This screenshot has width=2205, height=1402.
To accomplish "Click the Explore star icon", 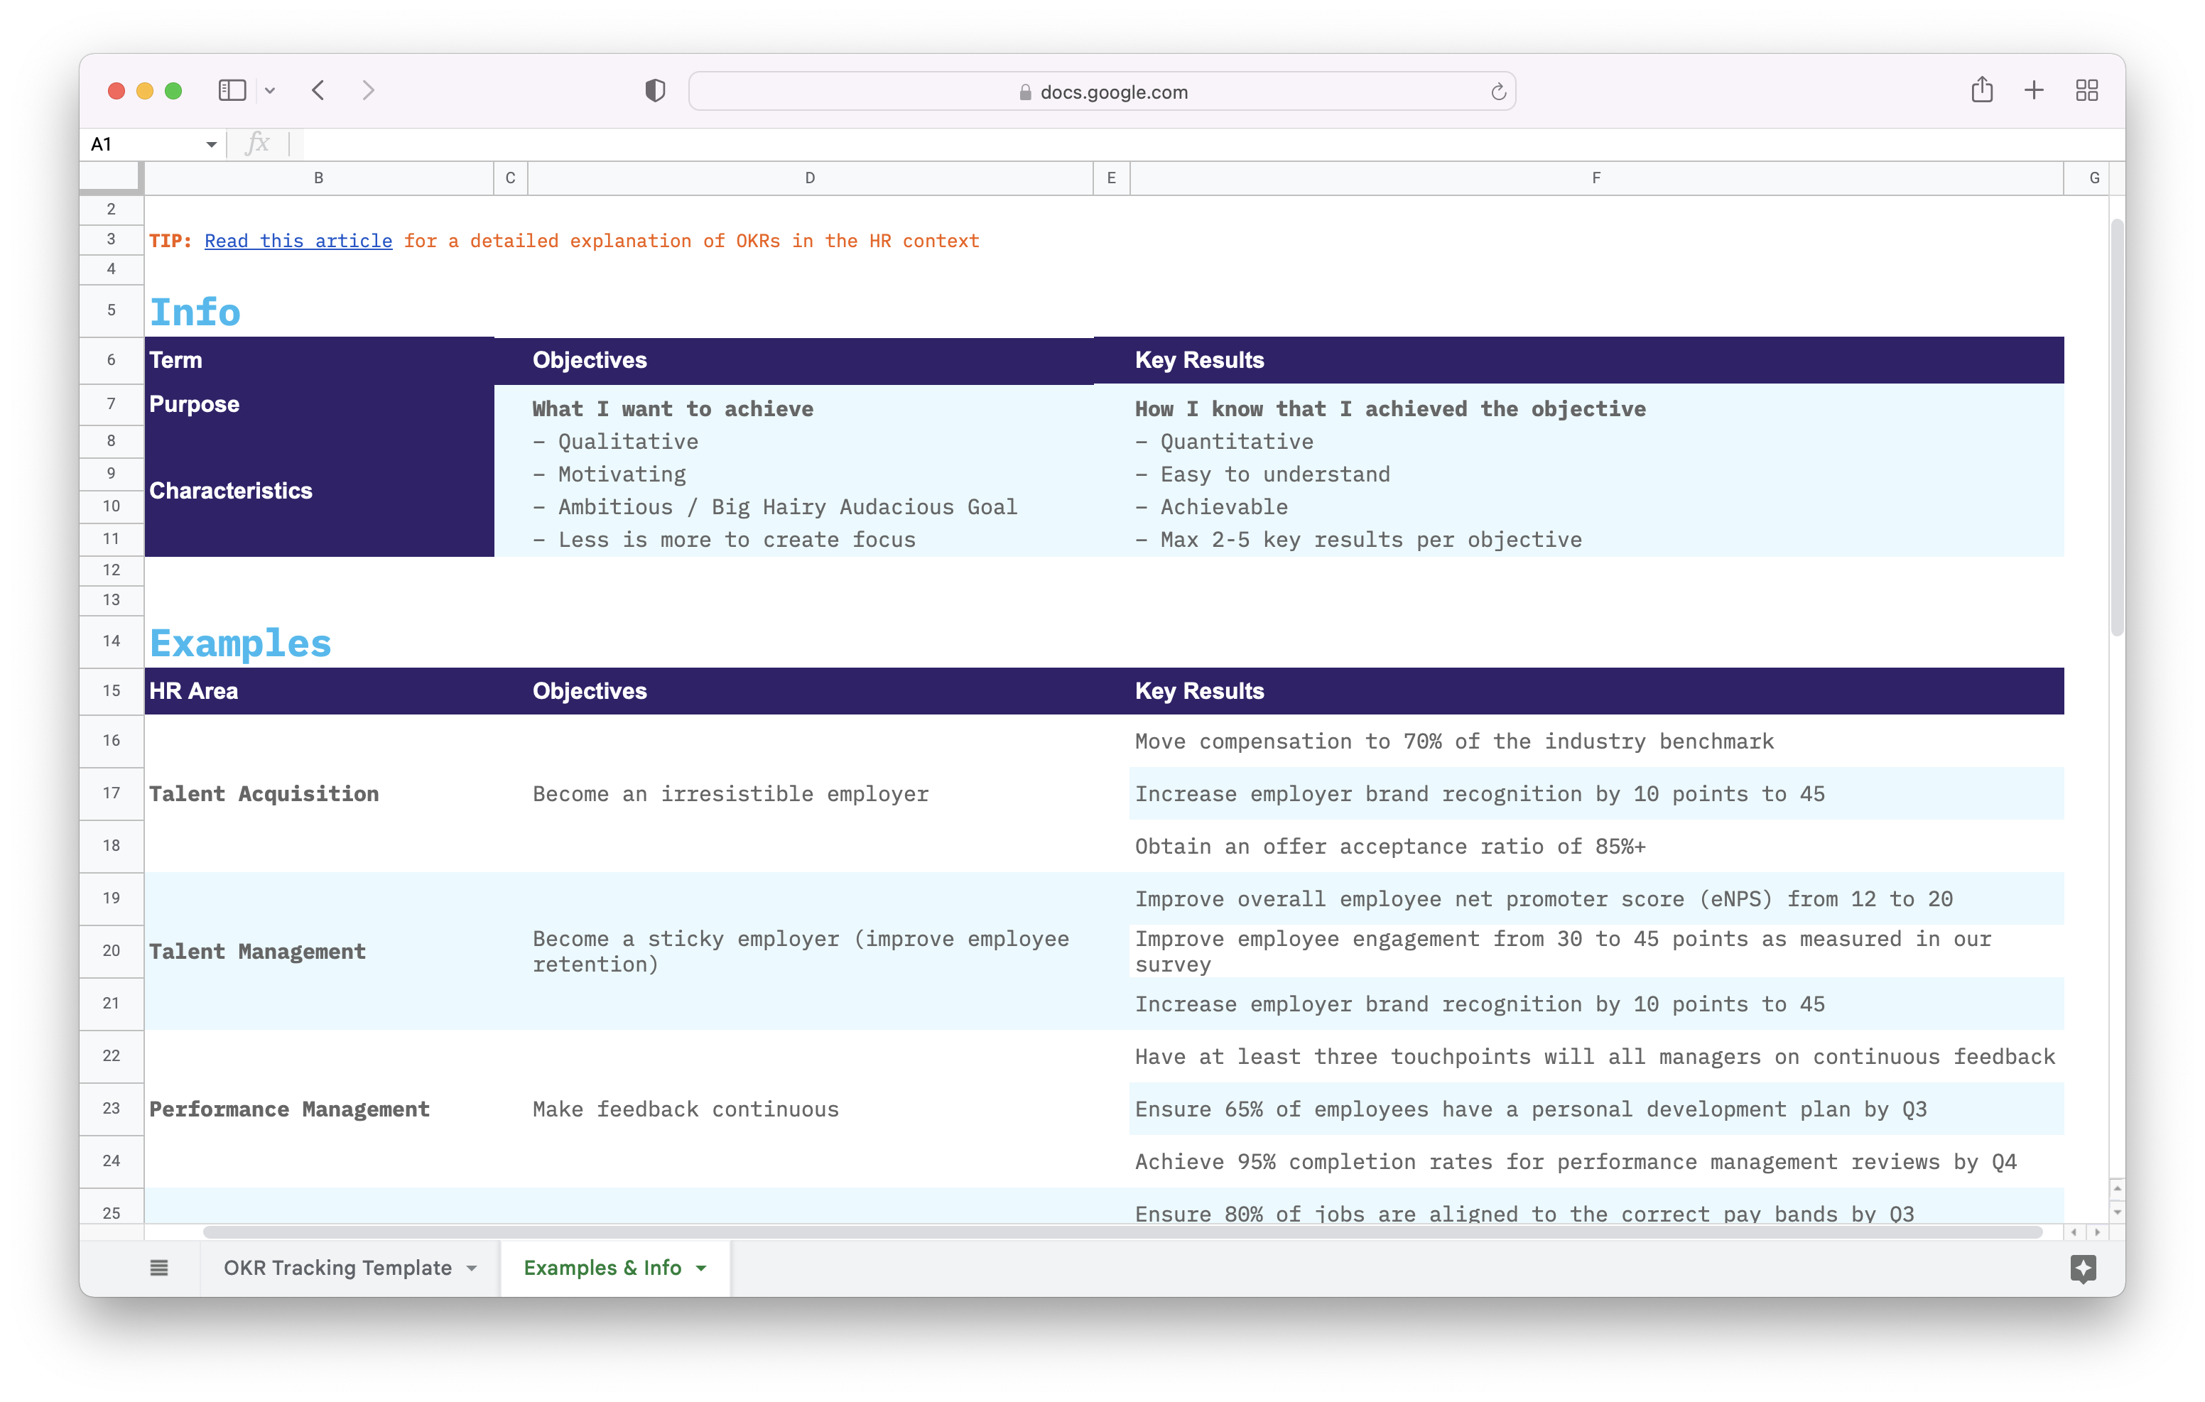I will 2084,1268.
